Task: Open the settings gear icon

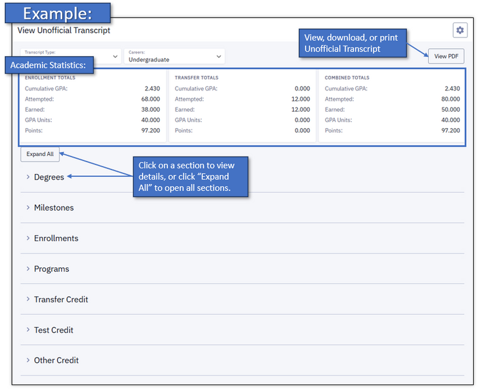Action: pyautogui.click(x=460, y=30)
